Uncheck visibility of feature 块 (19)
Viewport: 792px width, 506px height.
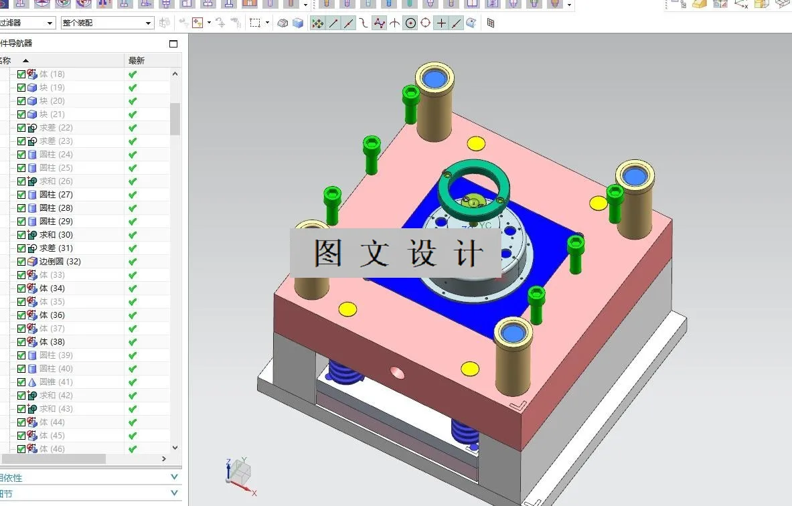(21, 87)
